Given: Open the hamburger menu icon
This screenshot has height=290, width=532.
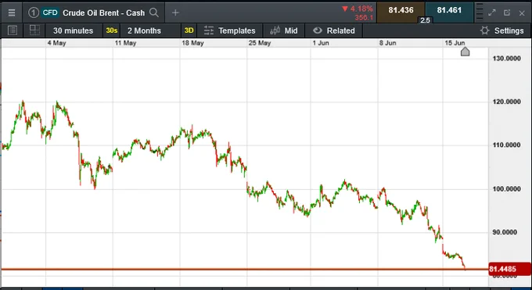Looking at the screenshot, I should click(12, 13).
